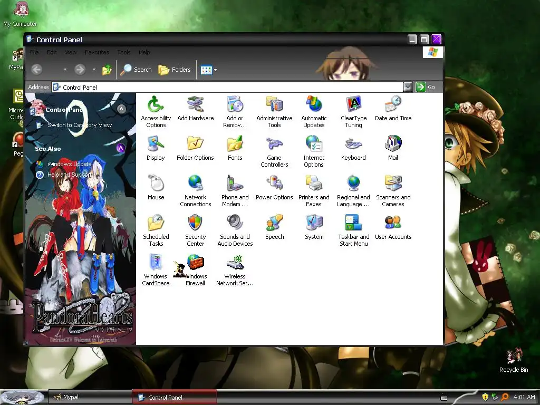Image resolution: width=540 pixels, height=405 pixels.
Task: Open Scanners and Cameras
Action: point(393,190)
